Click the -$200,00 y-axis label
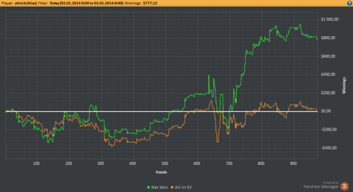The width and height of the screenshot is (353, 192). click(329, 129)
